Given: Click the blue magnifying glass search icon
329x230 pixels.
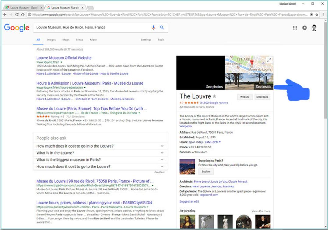Looking at the screenshot, I should click(x=162, y=27).
